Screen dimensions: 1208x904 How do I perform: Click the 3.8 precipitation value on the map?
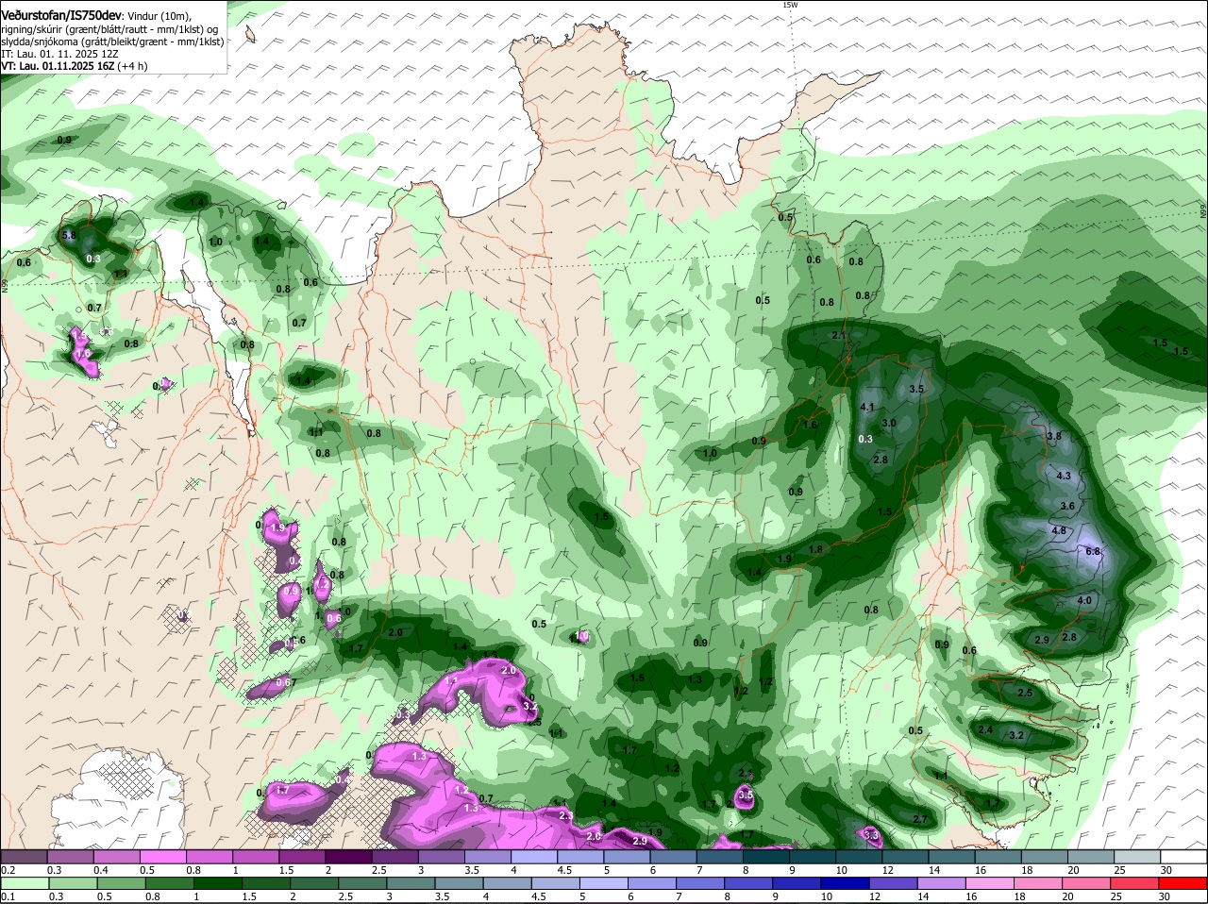1054,436
